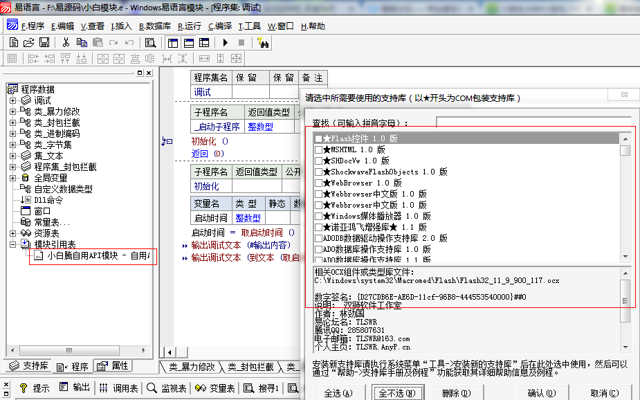The image size is (640, 400).
Task: Click the 全不选(N) button
Action: click(397, 393)
